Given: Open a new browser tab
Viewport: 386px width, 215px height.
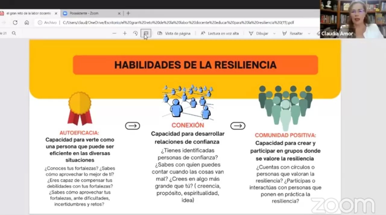Looking at the screenshot, I should click(x=128, y=13).
